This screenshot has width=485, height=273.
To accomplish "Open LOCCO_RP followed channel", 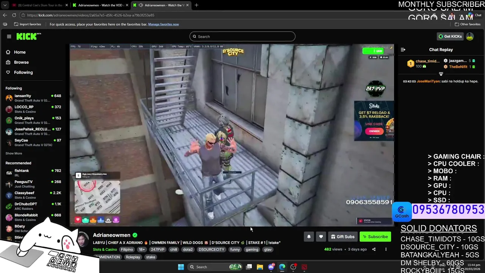I will [x=33, y=109].
